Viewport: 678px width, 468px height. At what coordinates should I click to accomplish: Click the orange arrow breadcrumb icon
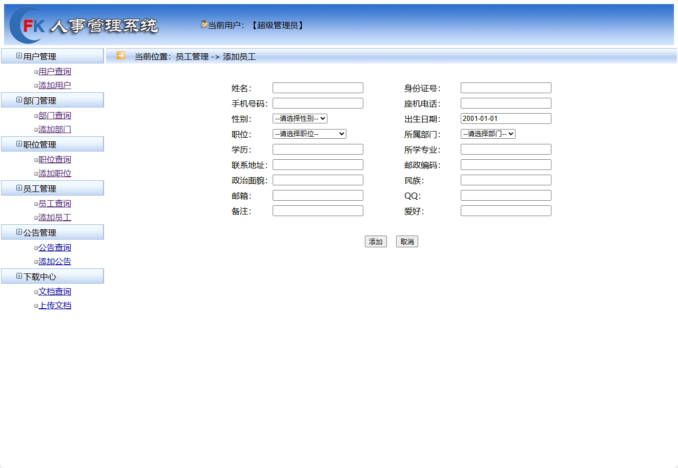coord(120,56)
